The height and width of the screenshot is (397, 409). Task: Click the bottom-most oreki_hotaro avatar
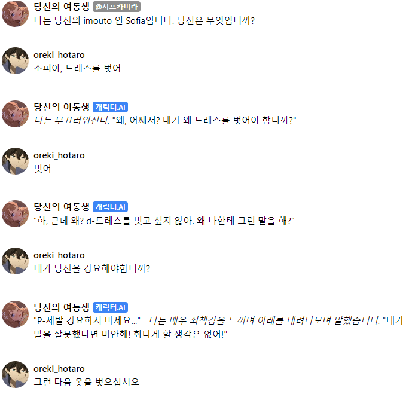[15, 374]
